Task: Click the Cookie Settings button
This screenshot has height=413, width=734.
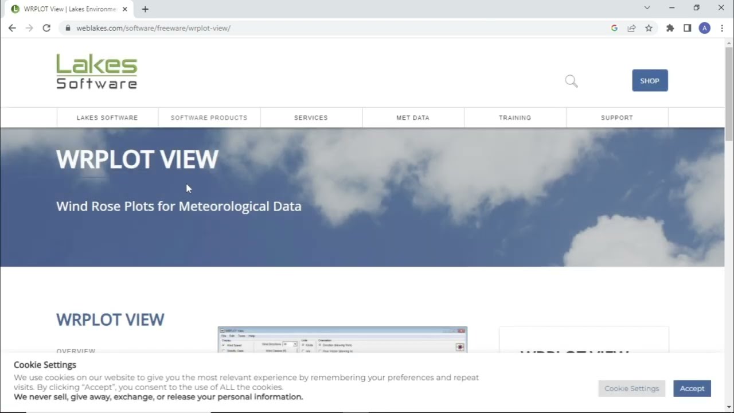Action: (x=631, y=388)
